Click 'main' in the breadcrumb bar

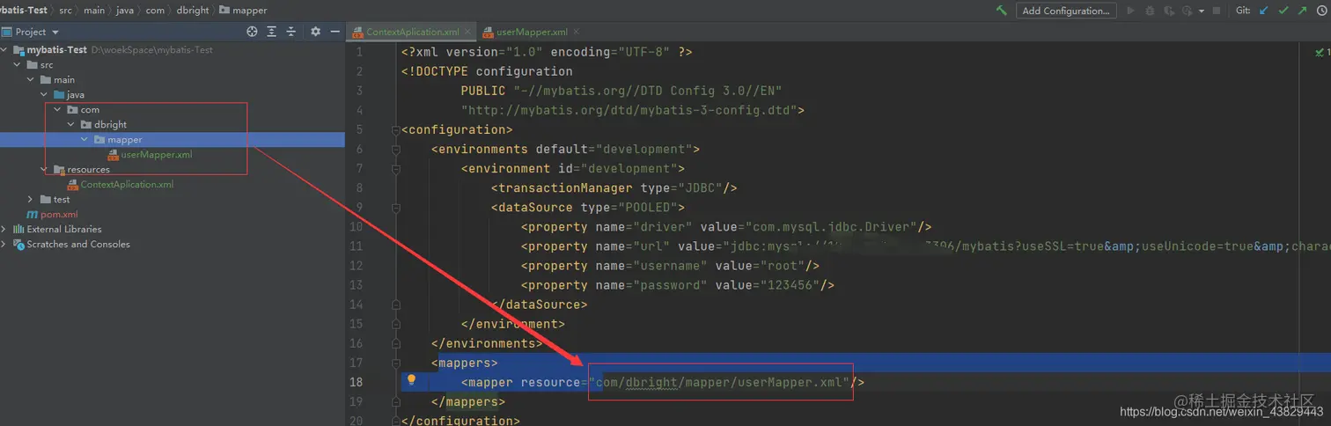(94, 11)
